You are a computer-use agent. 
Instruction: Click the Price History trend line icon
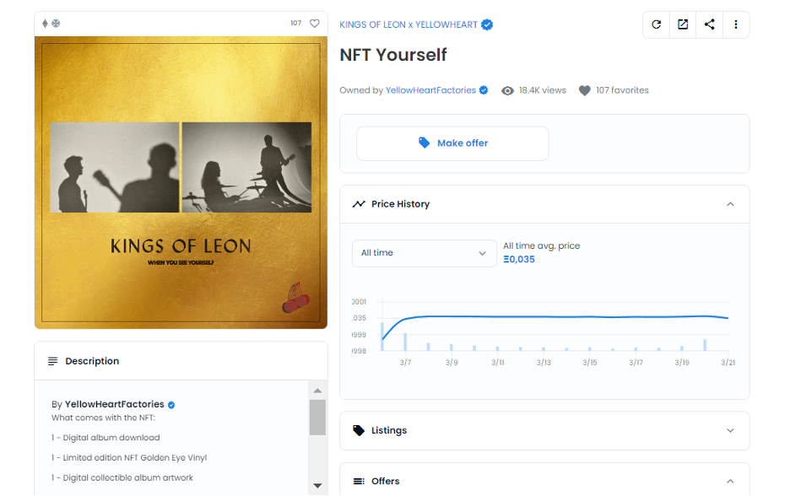click(x=359, y=204)
